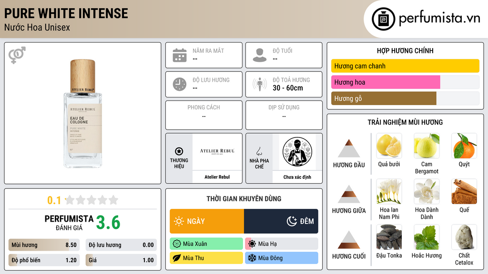The width and height of the screenshot is (488, 274).
Task: Click the Pure White Intense title
Action: click(66, 13)
